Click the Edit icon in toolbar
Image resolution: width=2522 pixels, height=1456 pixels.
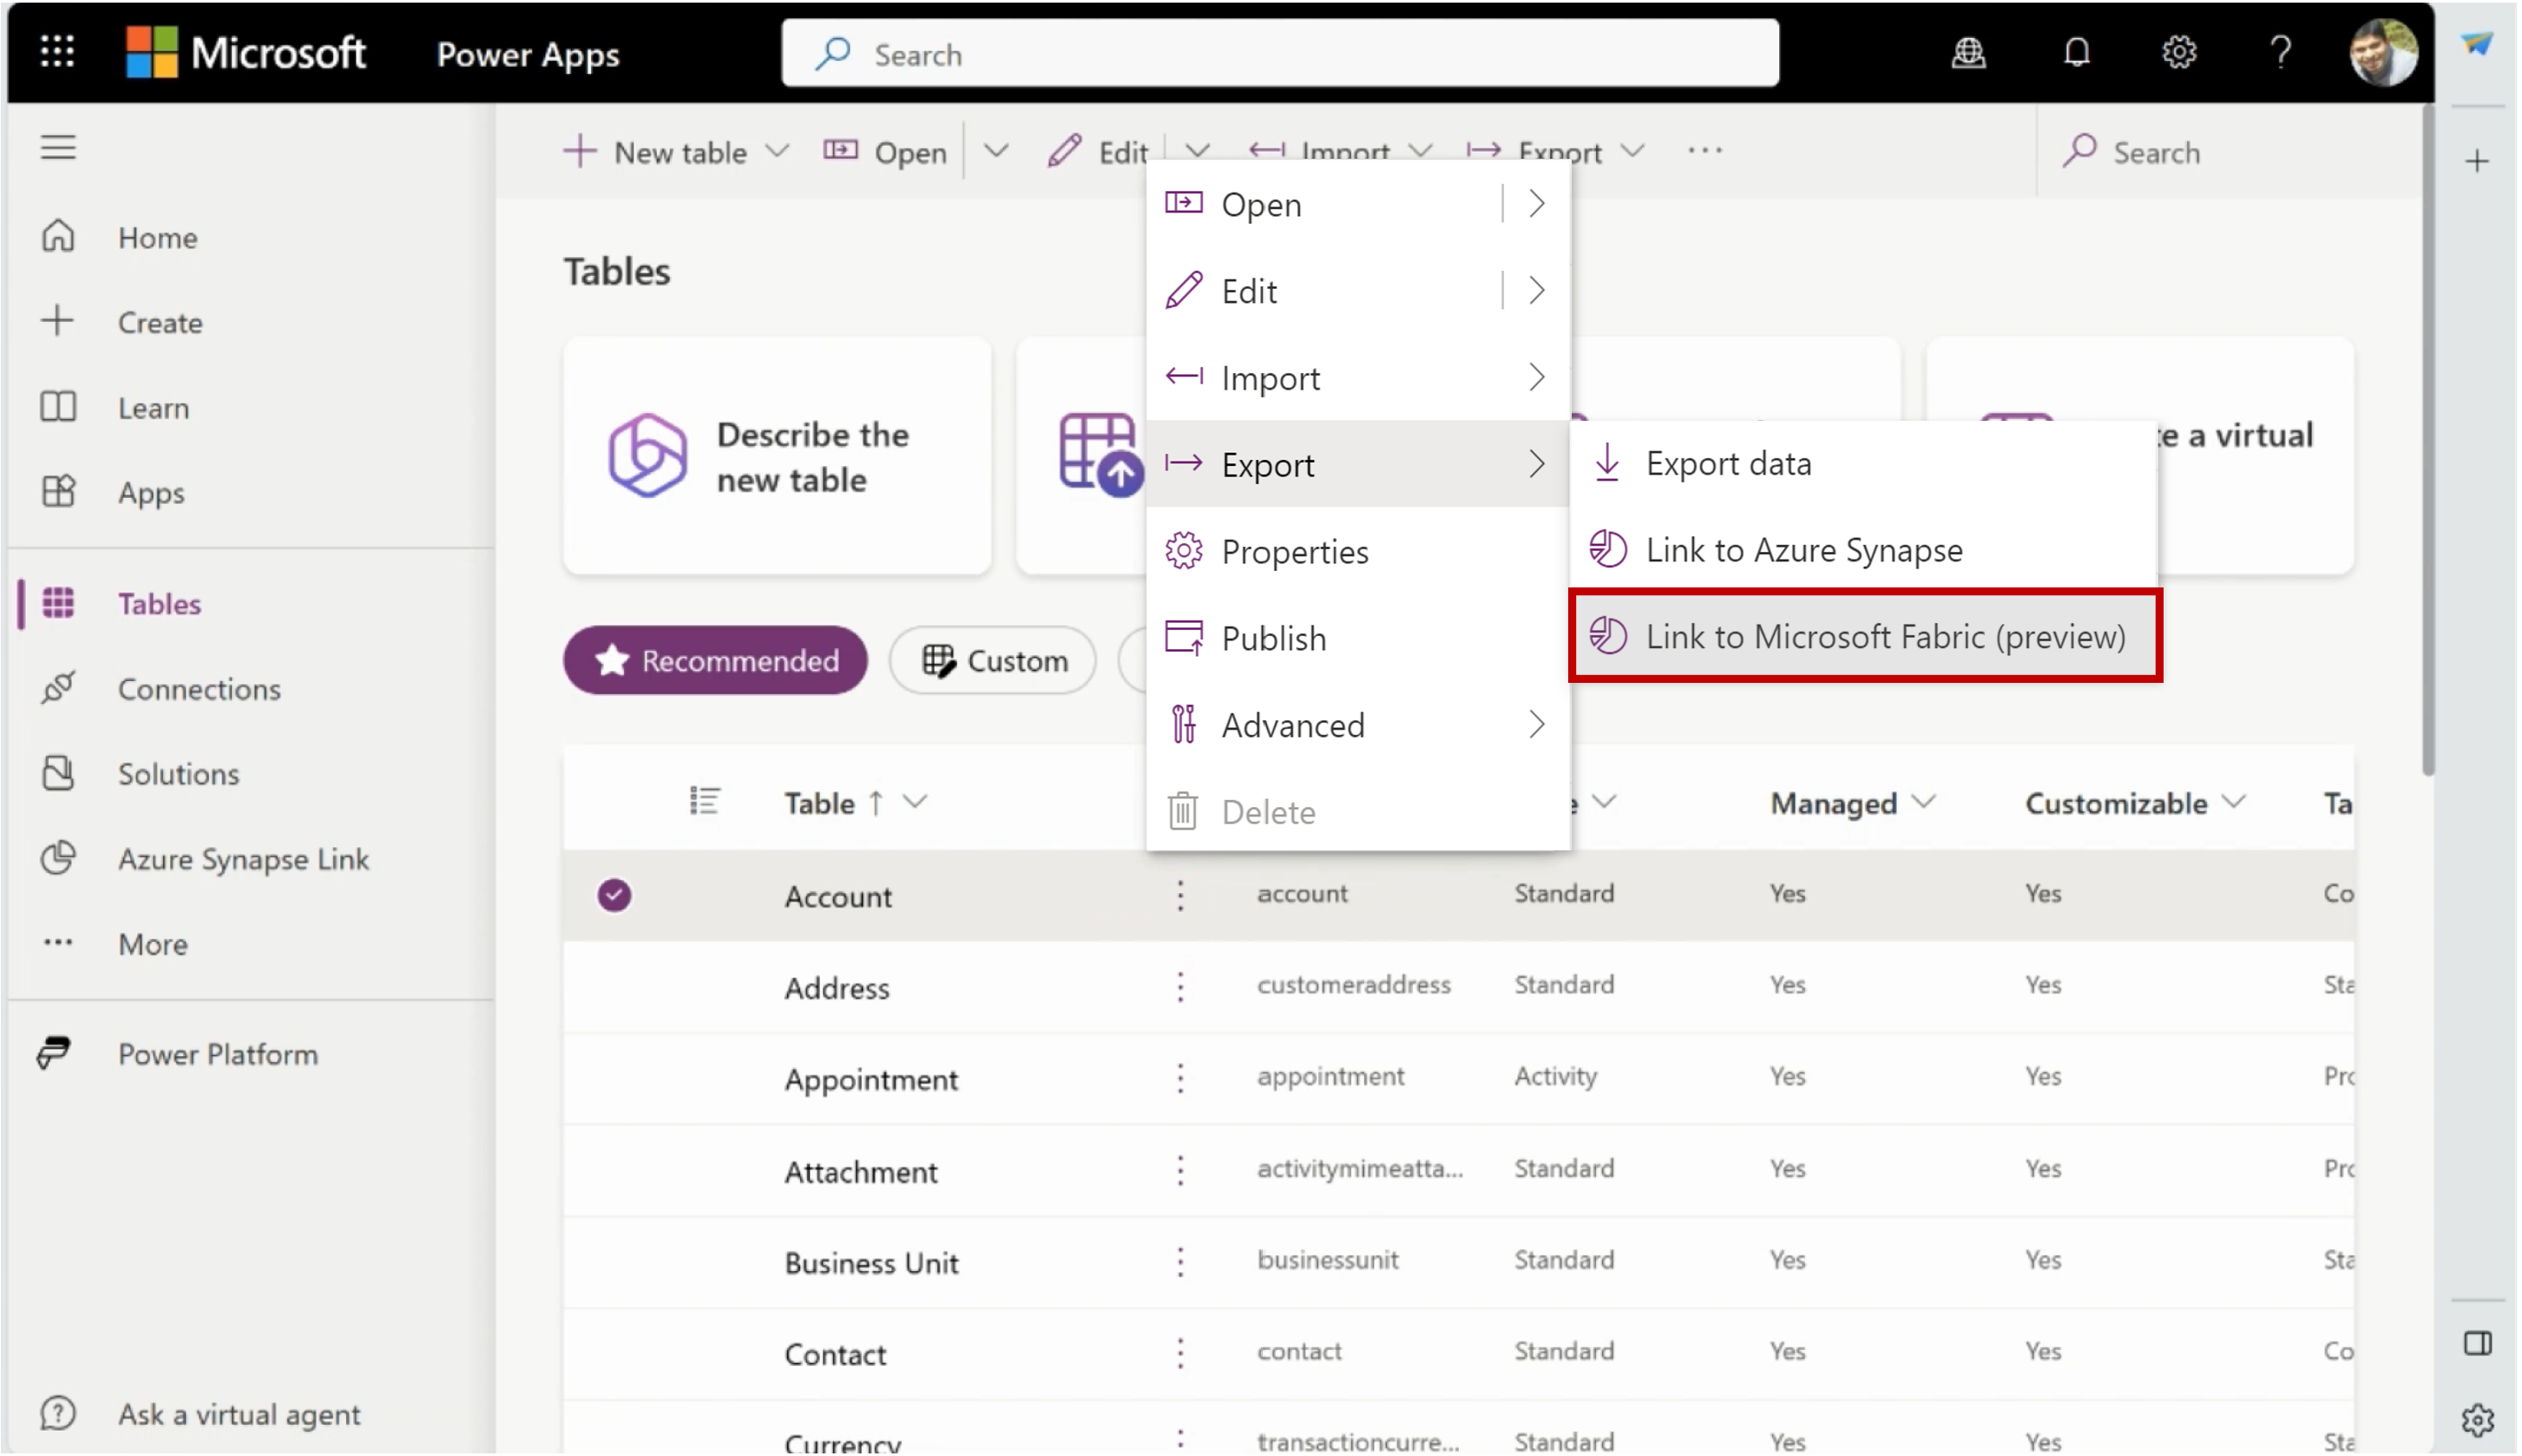pos(1059,151)
